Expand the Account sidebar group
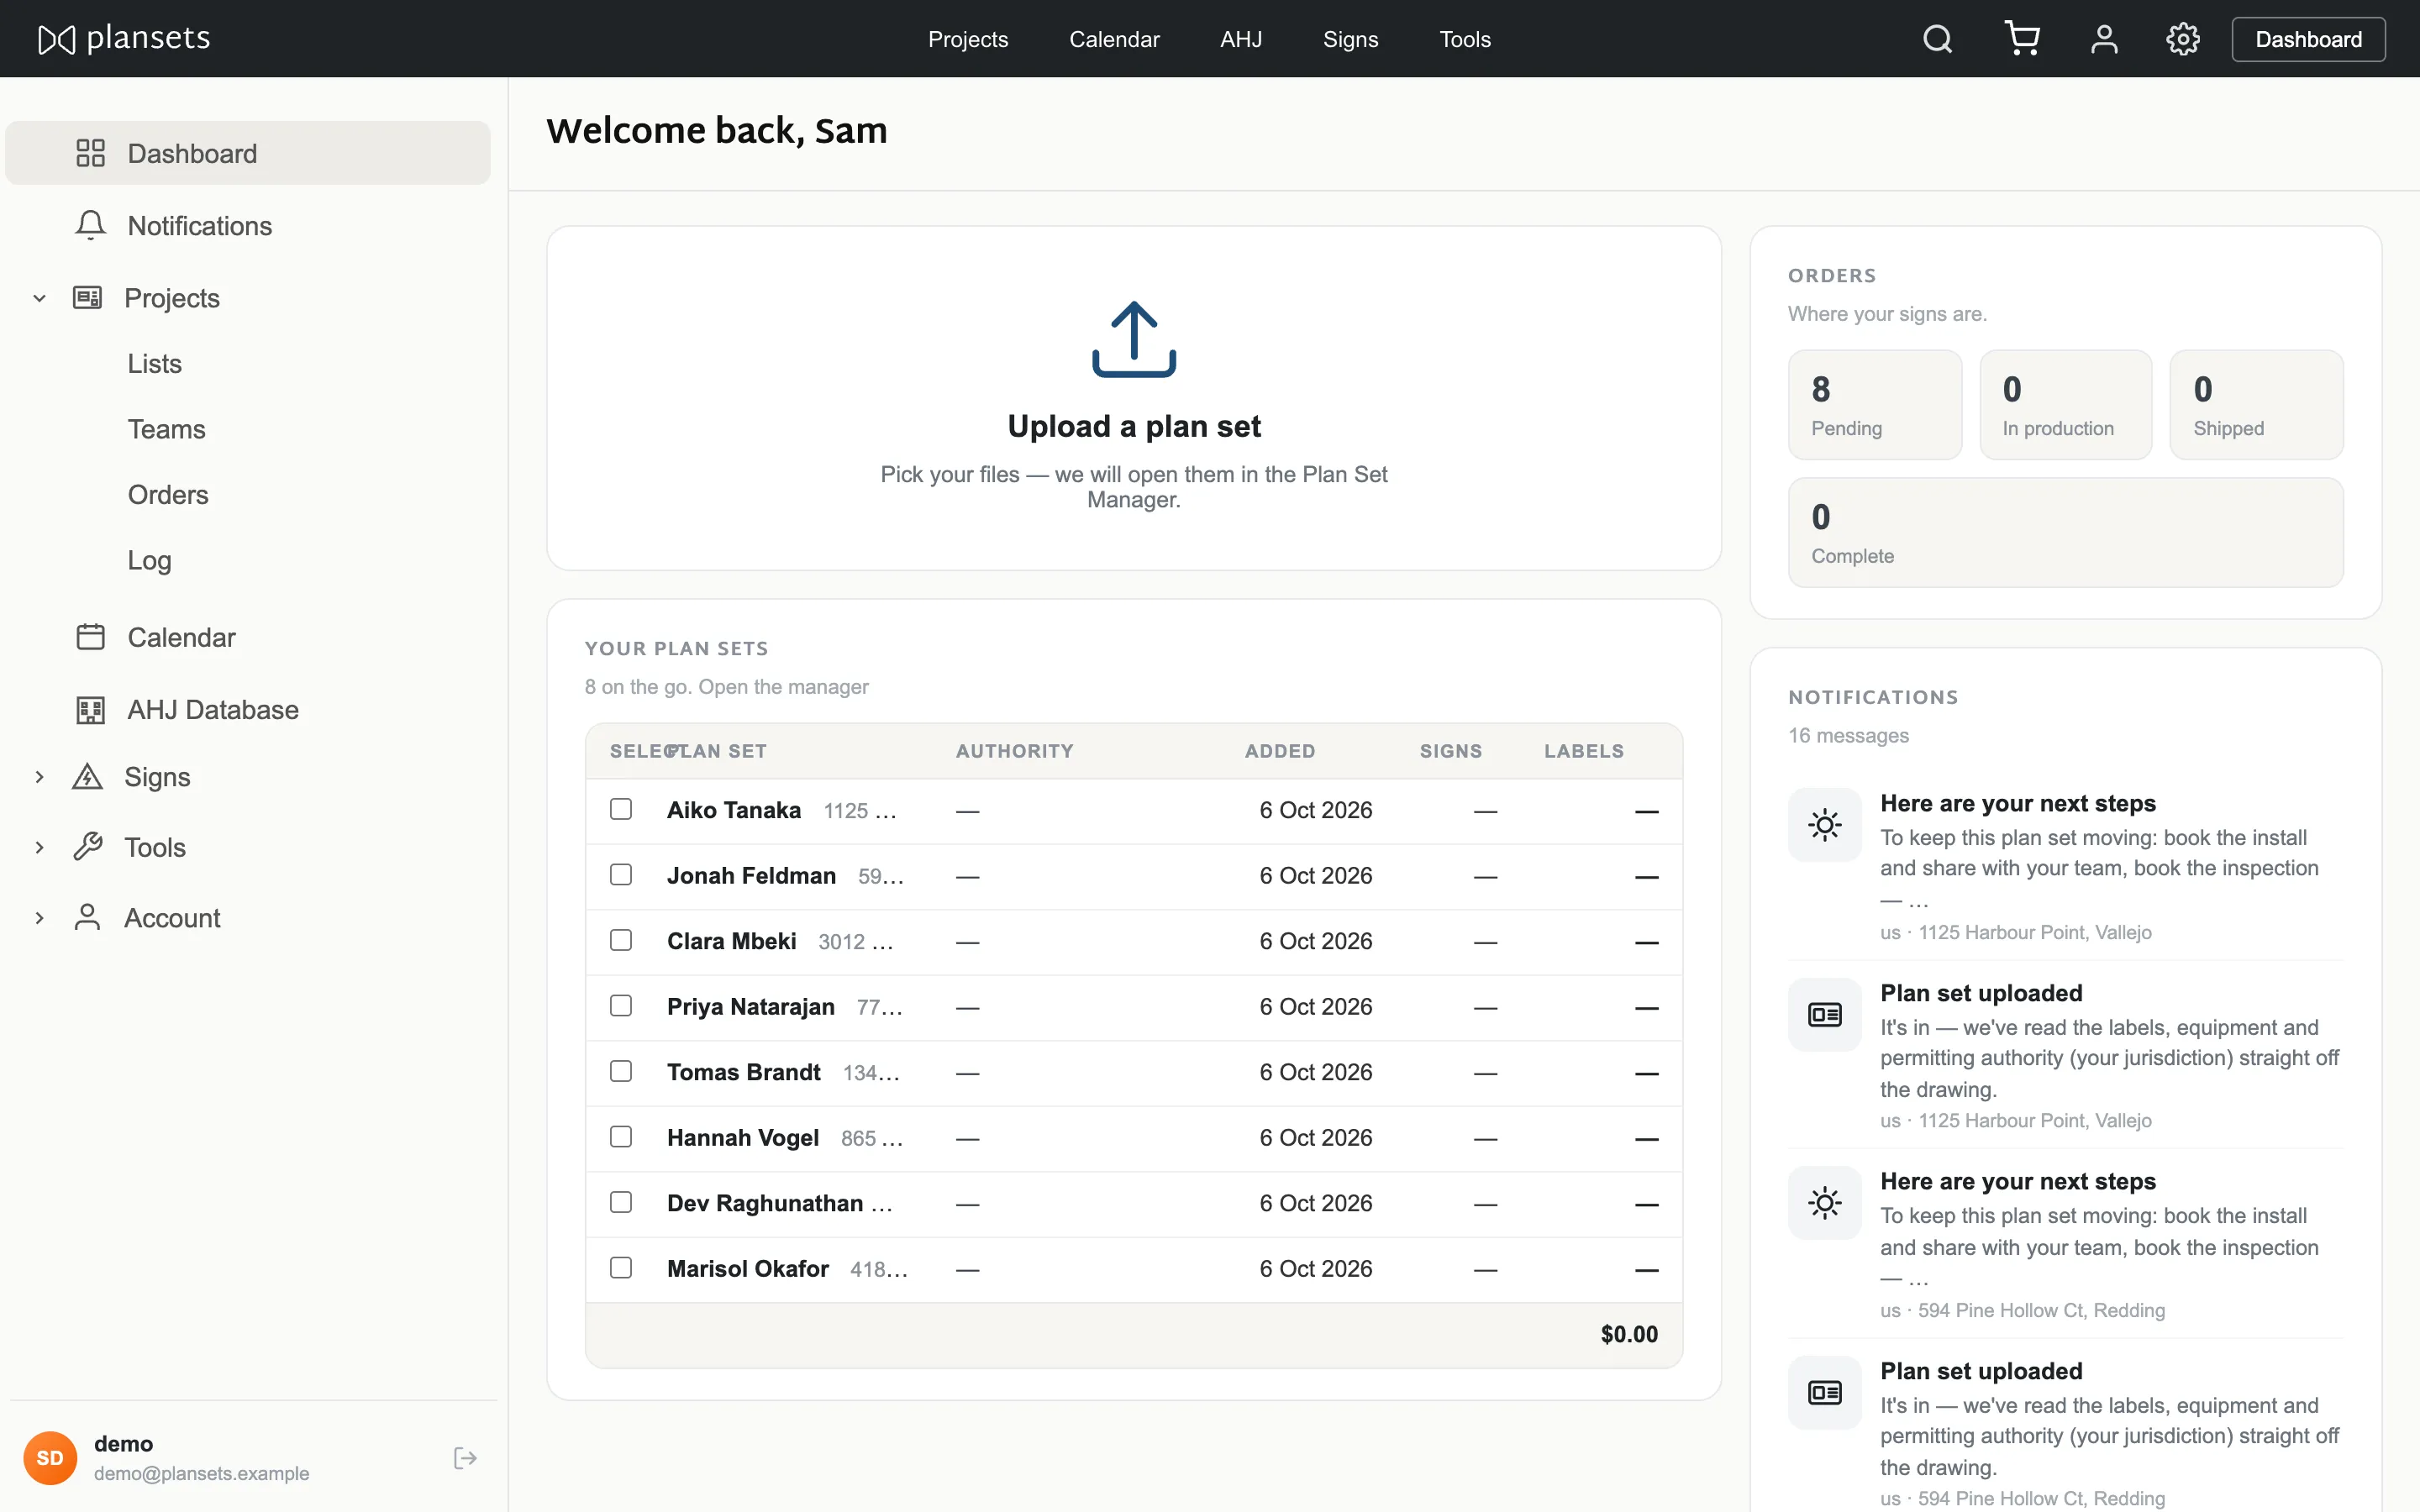Screen dimensions: 2420x1512 click(x=39, y=918)
